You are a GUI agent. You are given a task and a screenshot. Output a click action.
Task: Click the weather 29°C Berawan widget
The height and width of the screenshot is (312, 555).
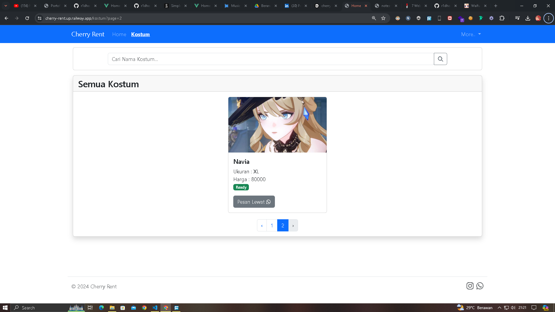tap(475, 308)
